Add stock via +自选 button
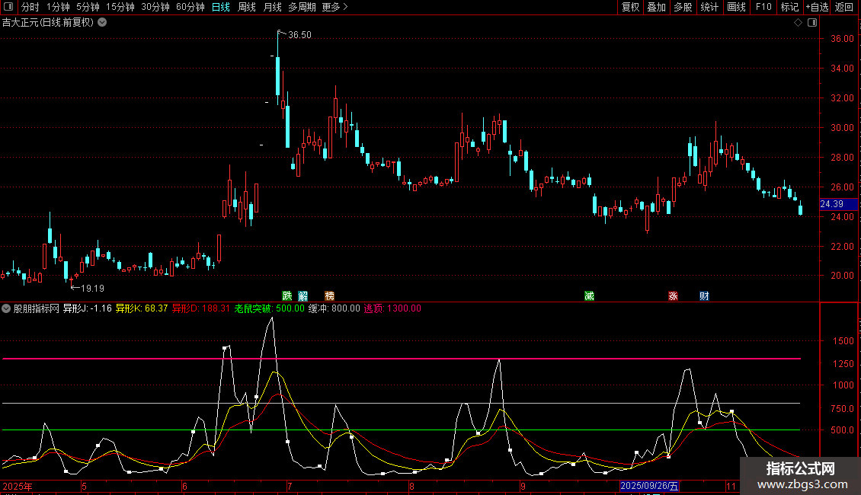The image size is (861, 495). click(816, 7)
